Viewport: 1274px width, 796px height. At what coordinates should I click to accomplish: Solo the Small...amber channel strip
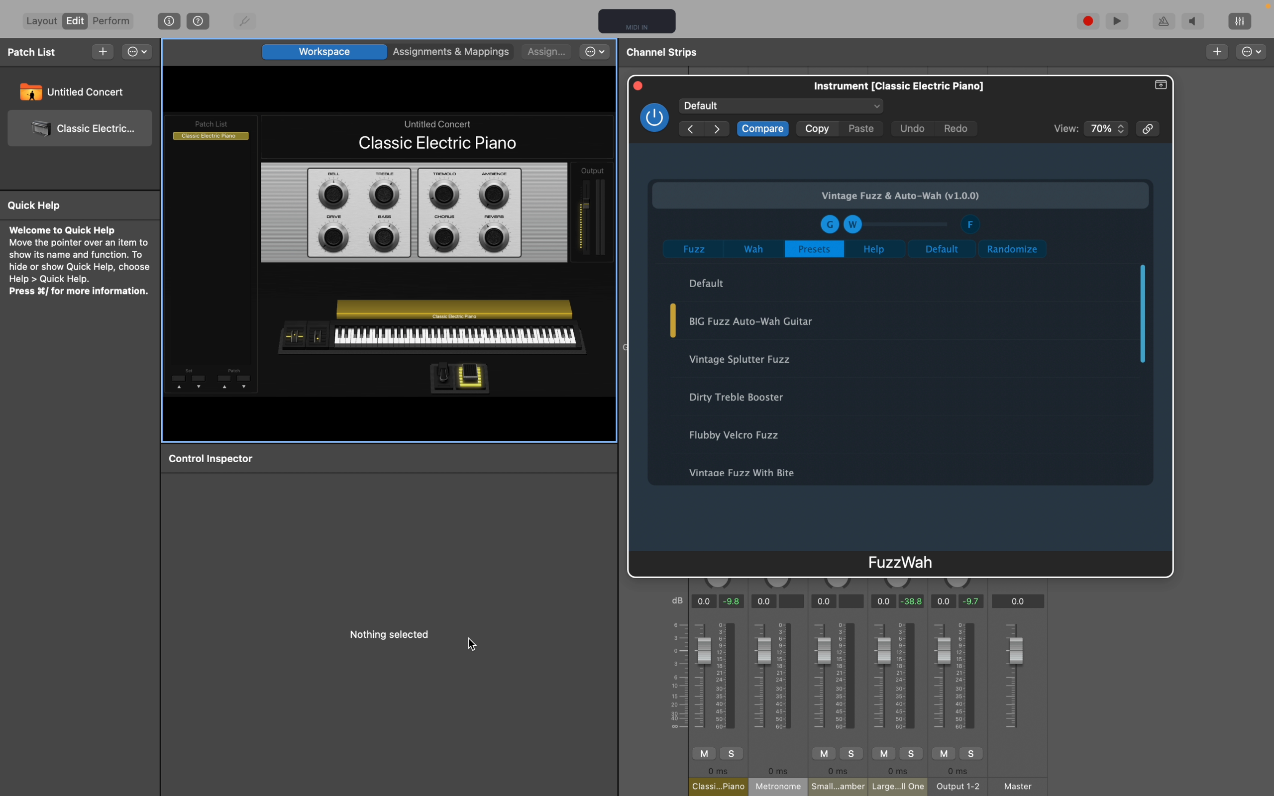851,753
